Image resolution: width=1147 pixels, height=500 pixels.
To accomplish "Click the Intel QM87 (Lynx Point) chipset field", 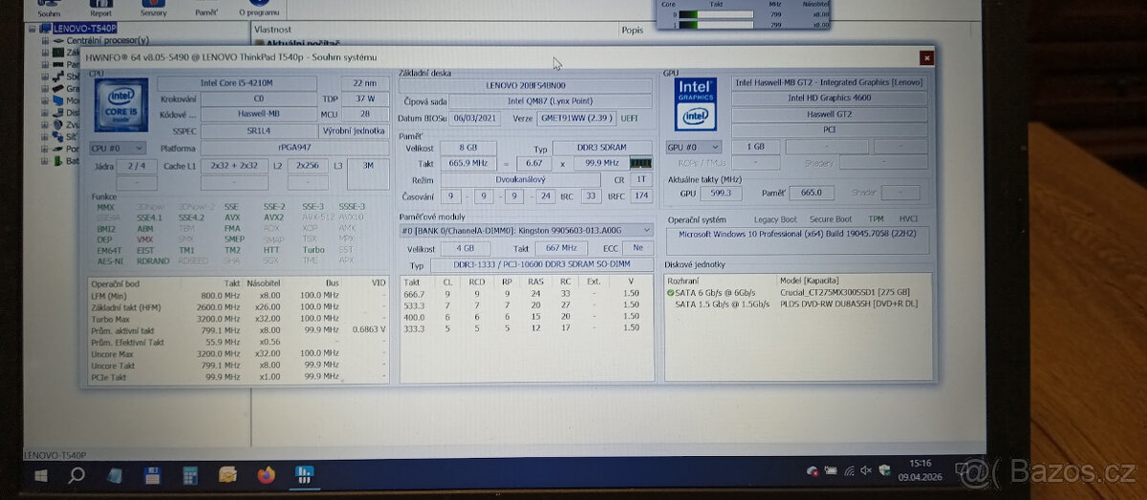I will [x=552, y=101].
